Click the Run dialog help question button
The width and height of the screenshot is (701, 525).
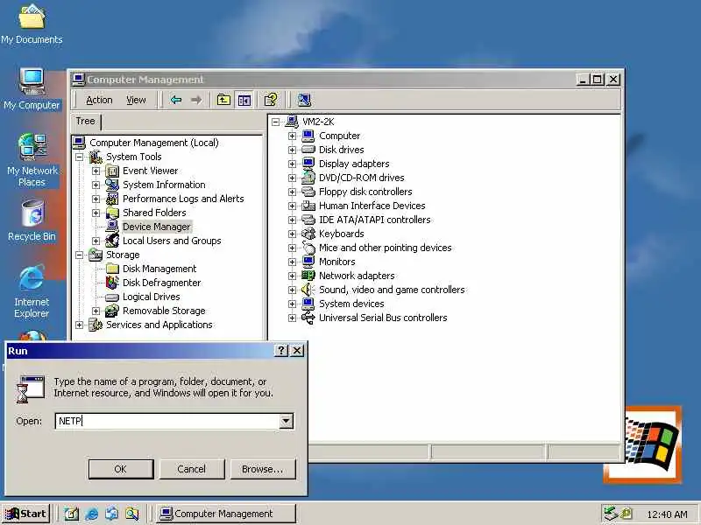point(280,351)
